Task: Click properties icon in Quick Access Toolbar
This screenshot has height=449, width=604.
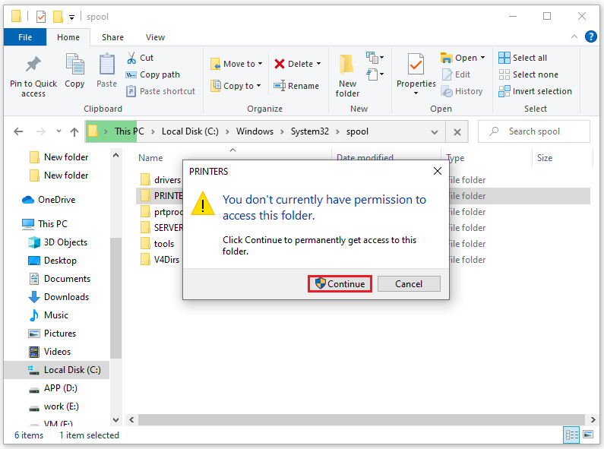Action: (x=41, y=17)
